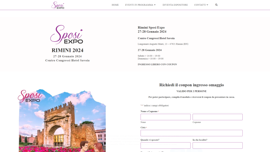Go to the Home menu item
270x152 pixels.
click(x=115, y=5)
